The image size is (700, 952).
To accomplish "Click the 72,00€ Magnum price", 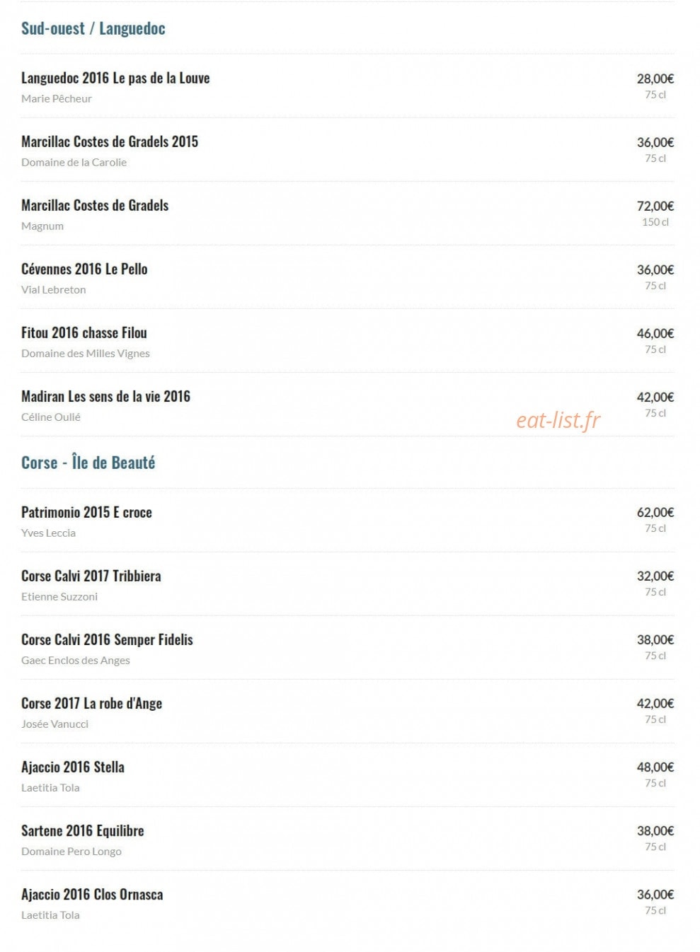I will click(655, 206).
